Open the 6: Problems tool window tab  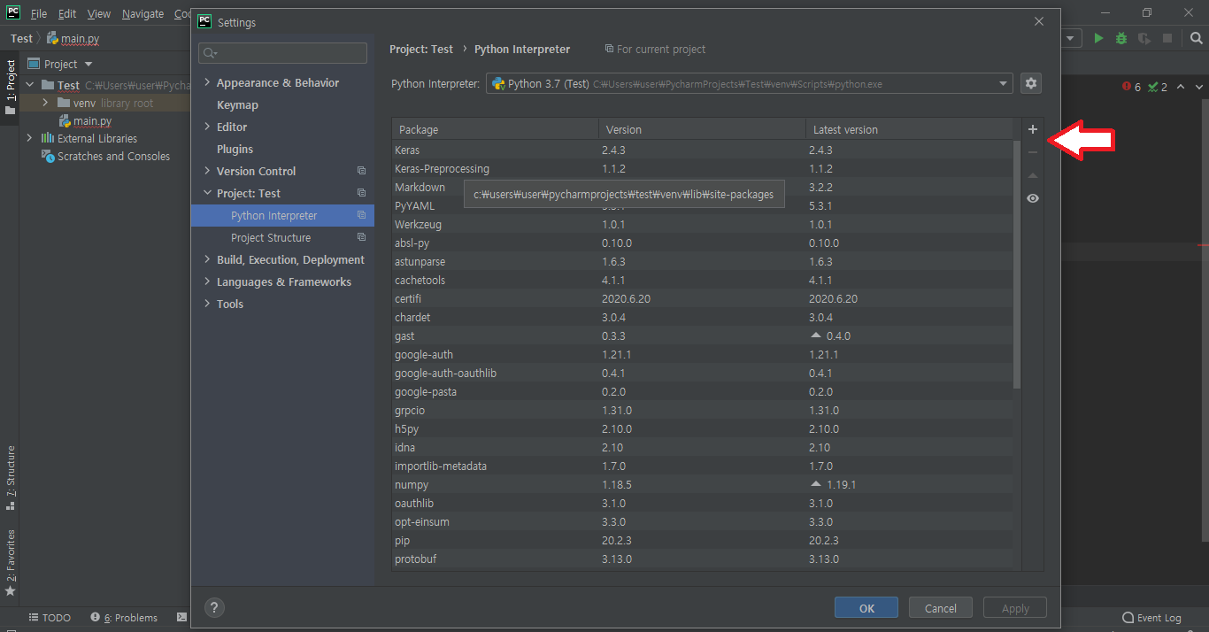[123, 618]
